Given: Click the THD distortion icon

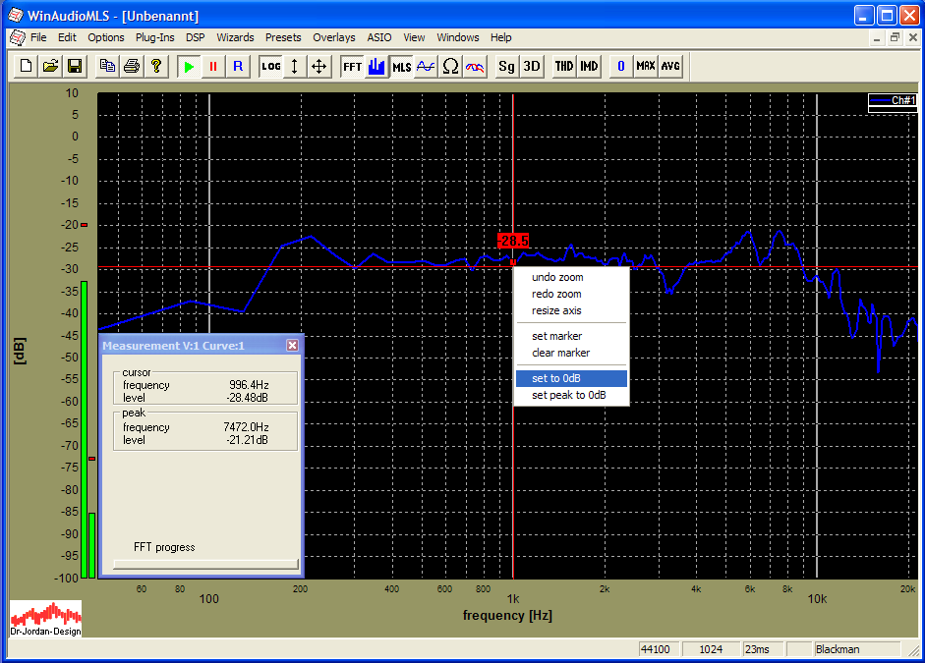Looking at the screenshot, I should point(564,66).
